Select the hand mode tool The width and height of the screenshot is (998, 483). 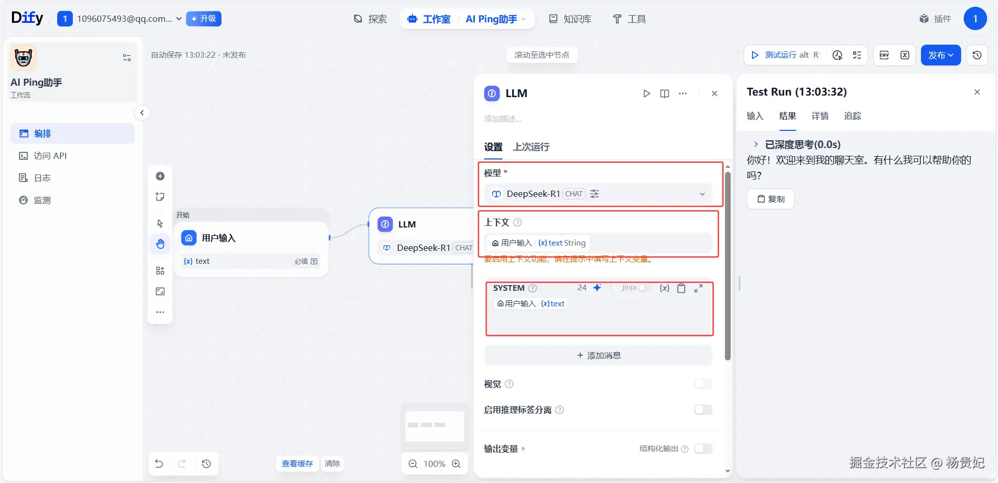point(160,244)
